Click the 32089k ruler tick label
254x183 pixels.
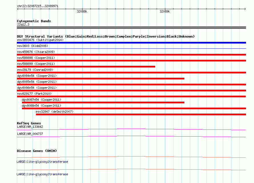tap(165, 11)
